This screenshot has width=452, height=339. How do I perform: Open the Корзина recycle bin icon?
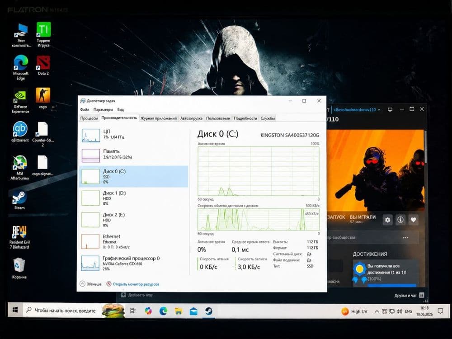pyautogui.click(x=19, y=268)
